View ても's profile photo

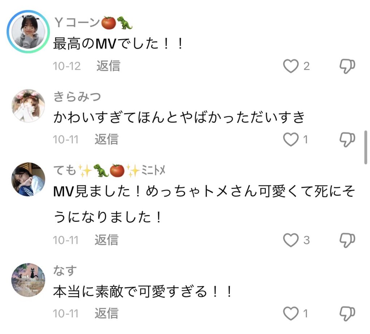click(x=28, y=179)
